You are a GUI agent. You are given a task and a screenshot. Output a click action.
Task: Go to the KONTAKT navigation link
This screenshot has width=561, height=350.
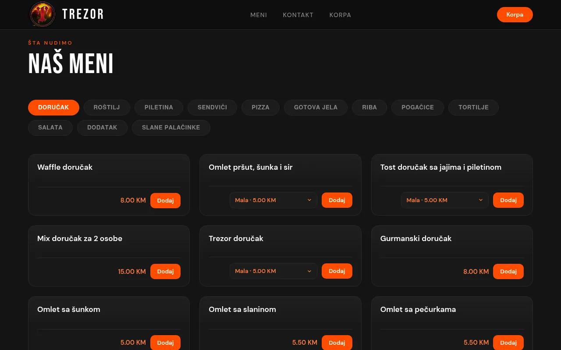(298, 15)
